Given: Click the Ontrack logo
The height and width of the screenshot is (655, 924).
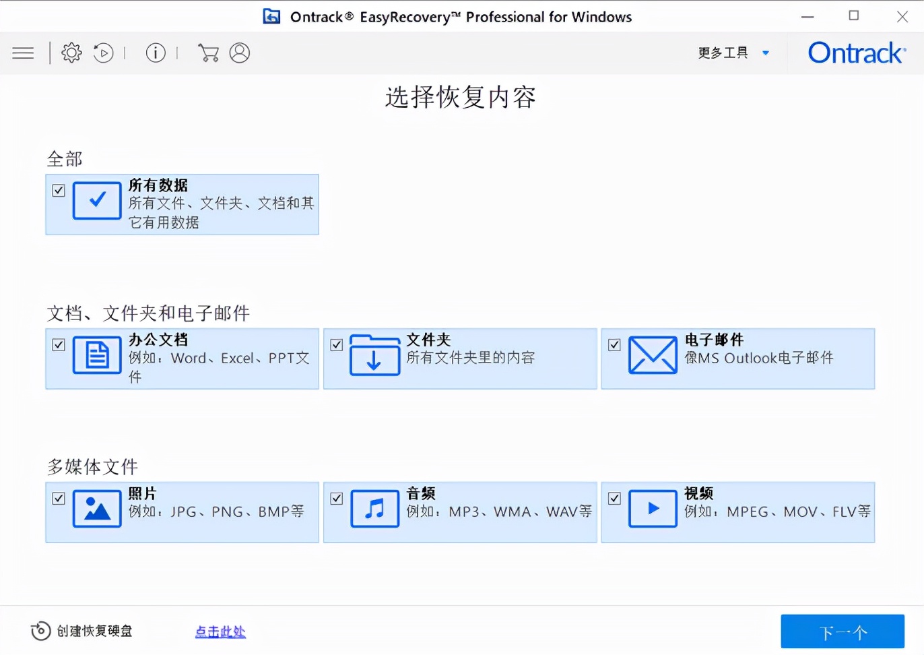Looking at the screenshot, I should click(857, 53).
